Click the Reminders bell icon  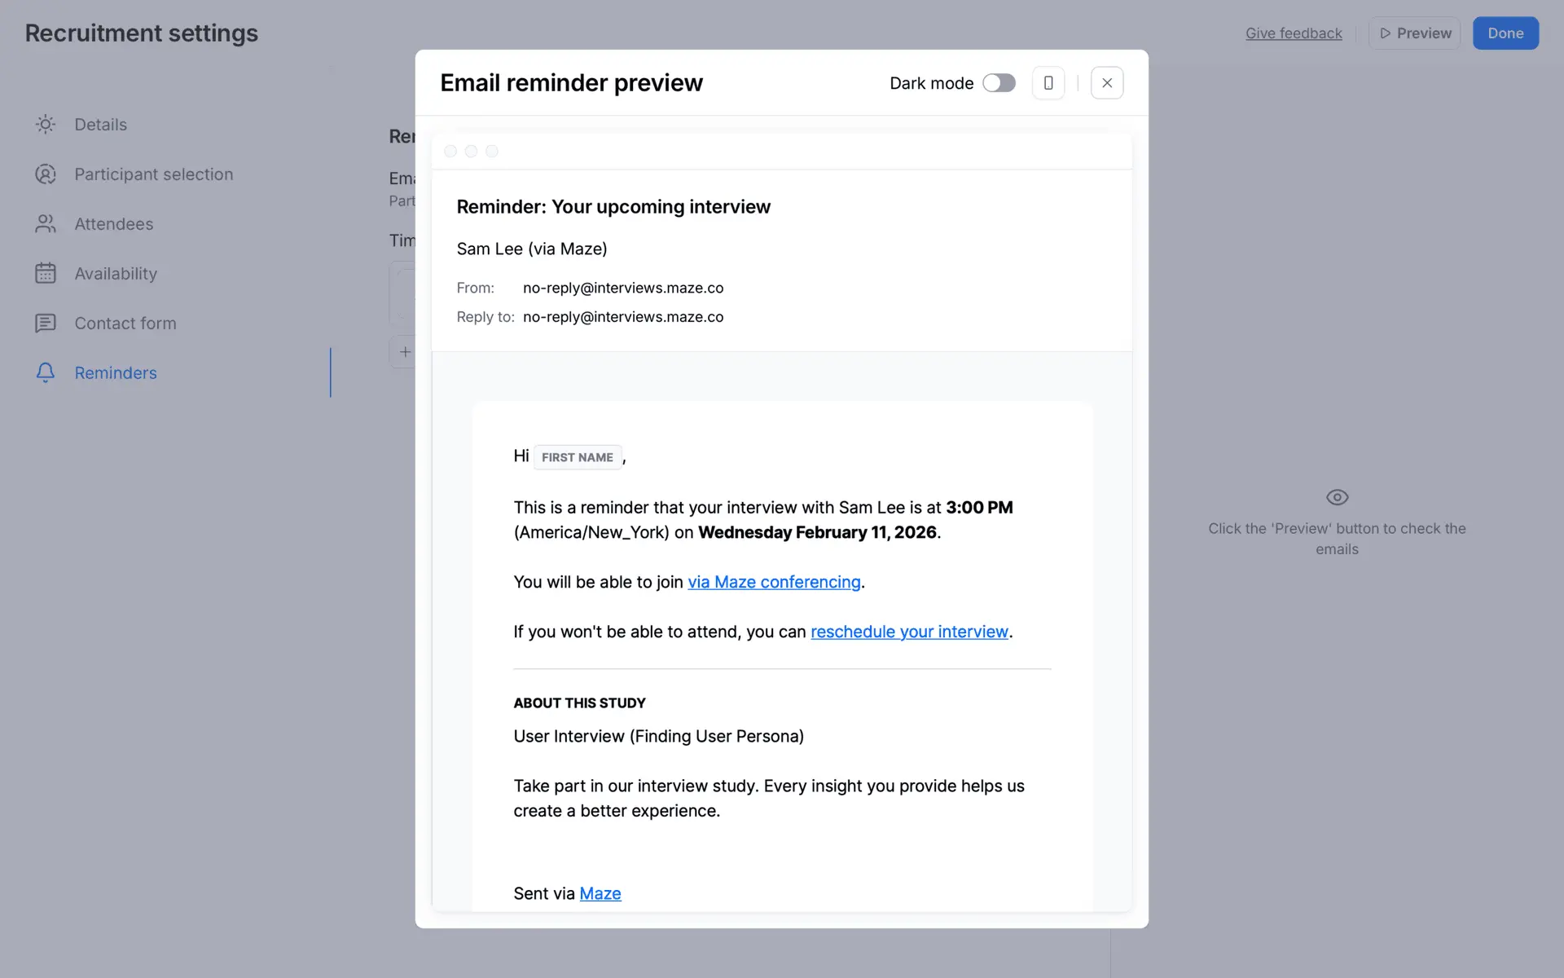pyautogui.click(x=46, y=372)
